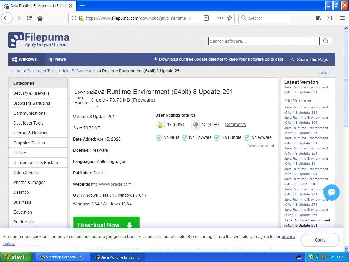Select Java Runtime Environment taskbar window
This screenshot has height=262, width=349.
[118, 257]
